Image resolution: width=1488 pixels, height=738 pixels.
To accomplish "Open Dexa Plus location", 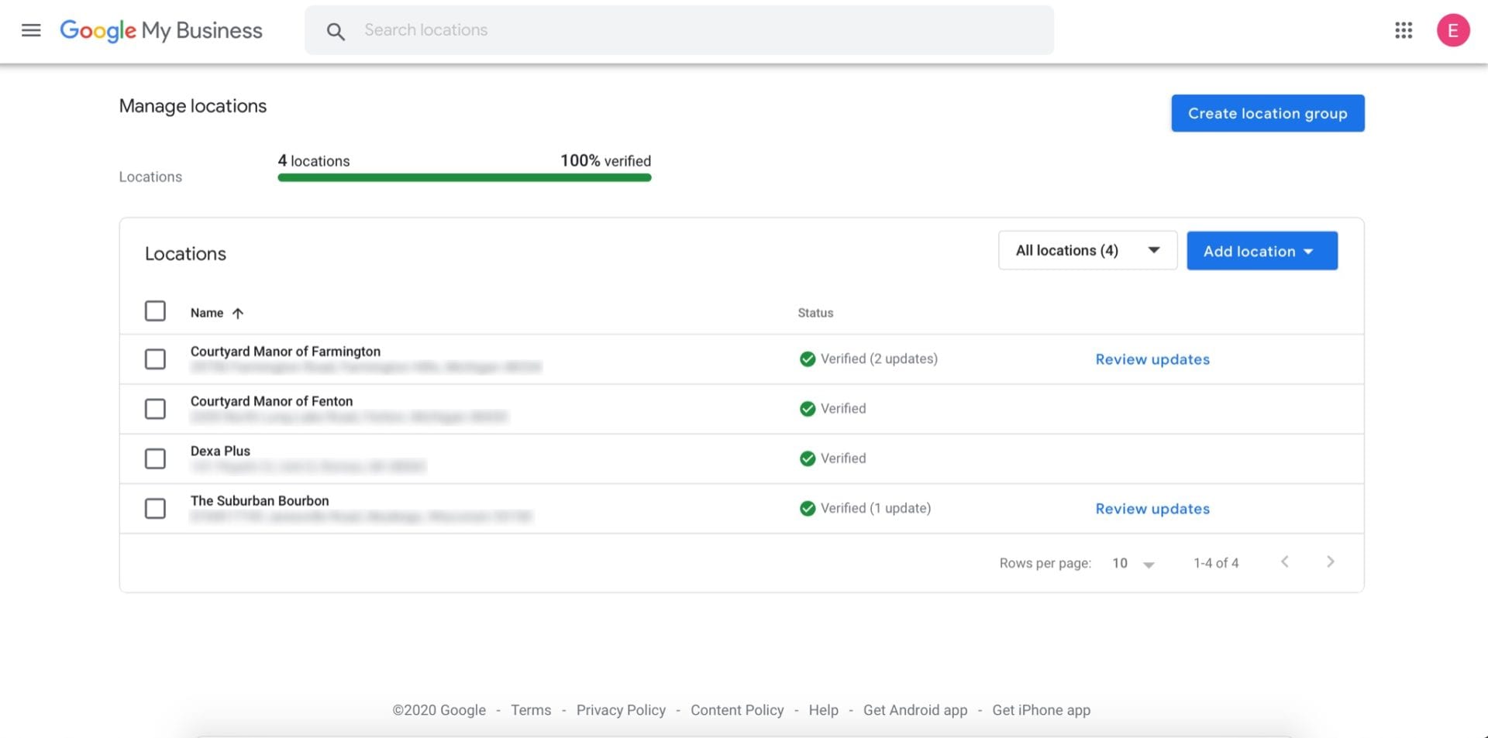I will (x=220, y=451).
